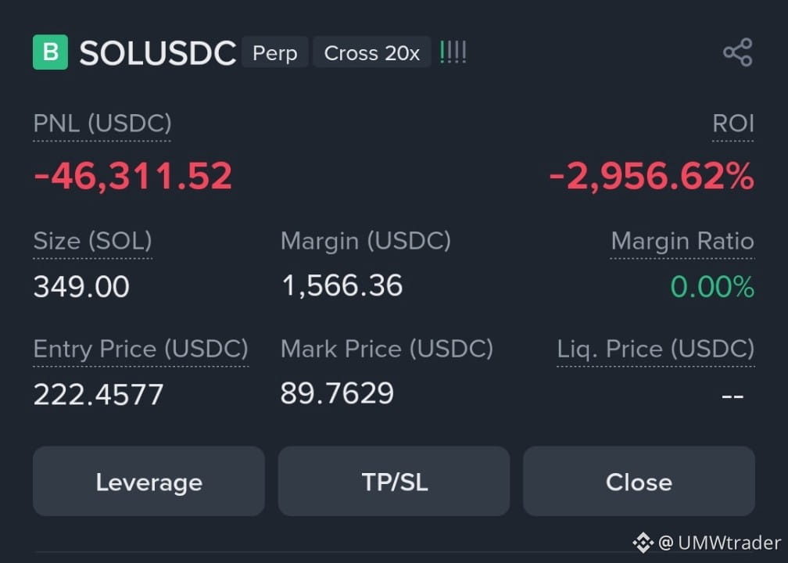The image size is (788, 563).
Task: Open the SOLUSDC pair title
Action: click(x=157, y=53)
